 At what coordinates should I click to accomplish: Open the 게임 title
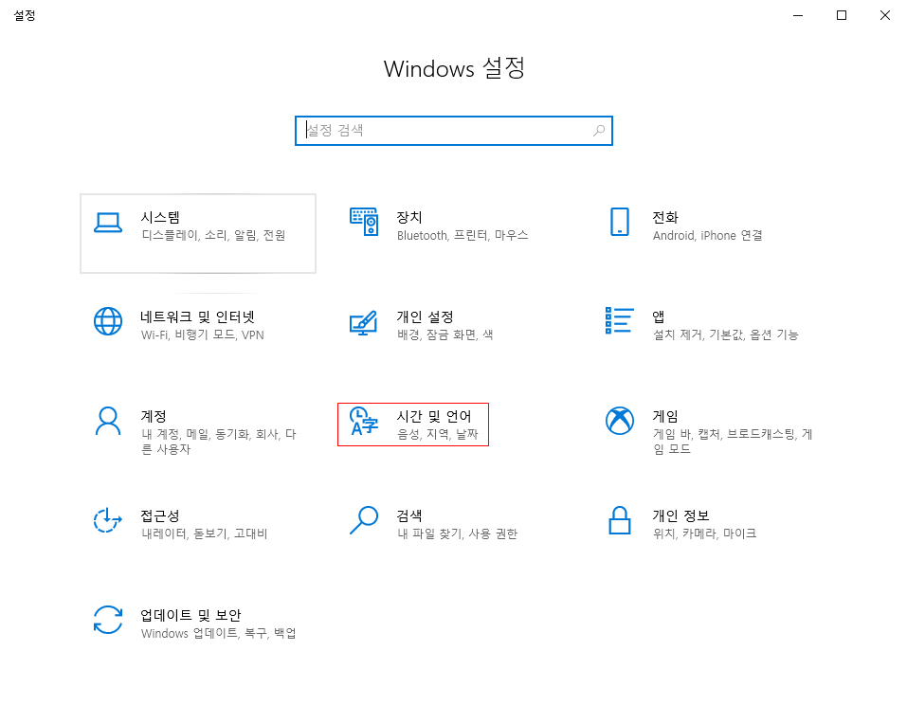pyautogui.click(x=665, y=416)
